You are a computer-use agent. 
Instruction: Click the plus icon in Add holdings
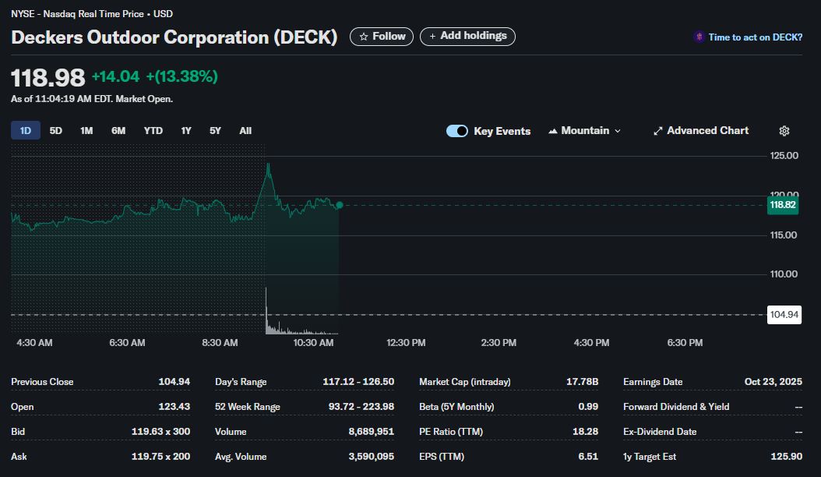pos(432,36)
